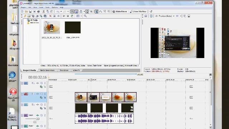Save preview snapshot to file icon
229x129 pixels.
[x=189, y=16]
